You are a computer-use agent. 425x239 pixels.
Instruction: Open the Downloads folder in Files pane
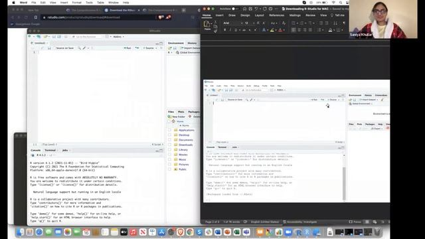pos(186,145)
